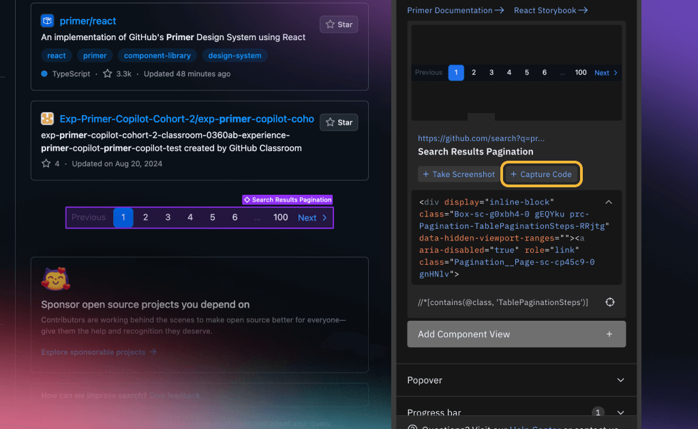This screenshot has height=429, width=698.
Task: Click the star count icon beside 3.3k
Action: 107,74
